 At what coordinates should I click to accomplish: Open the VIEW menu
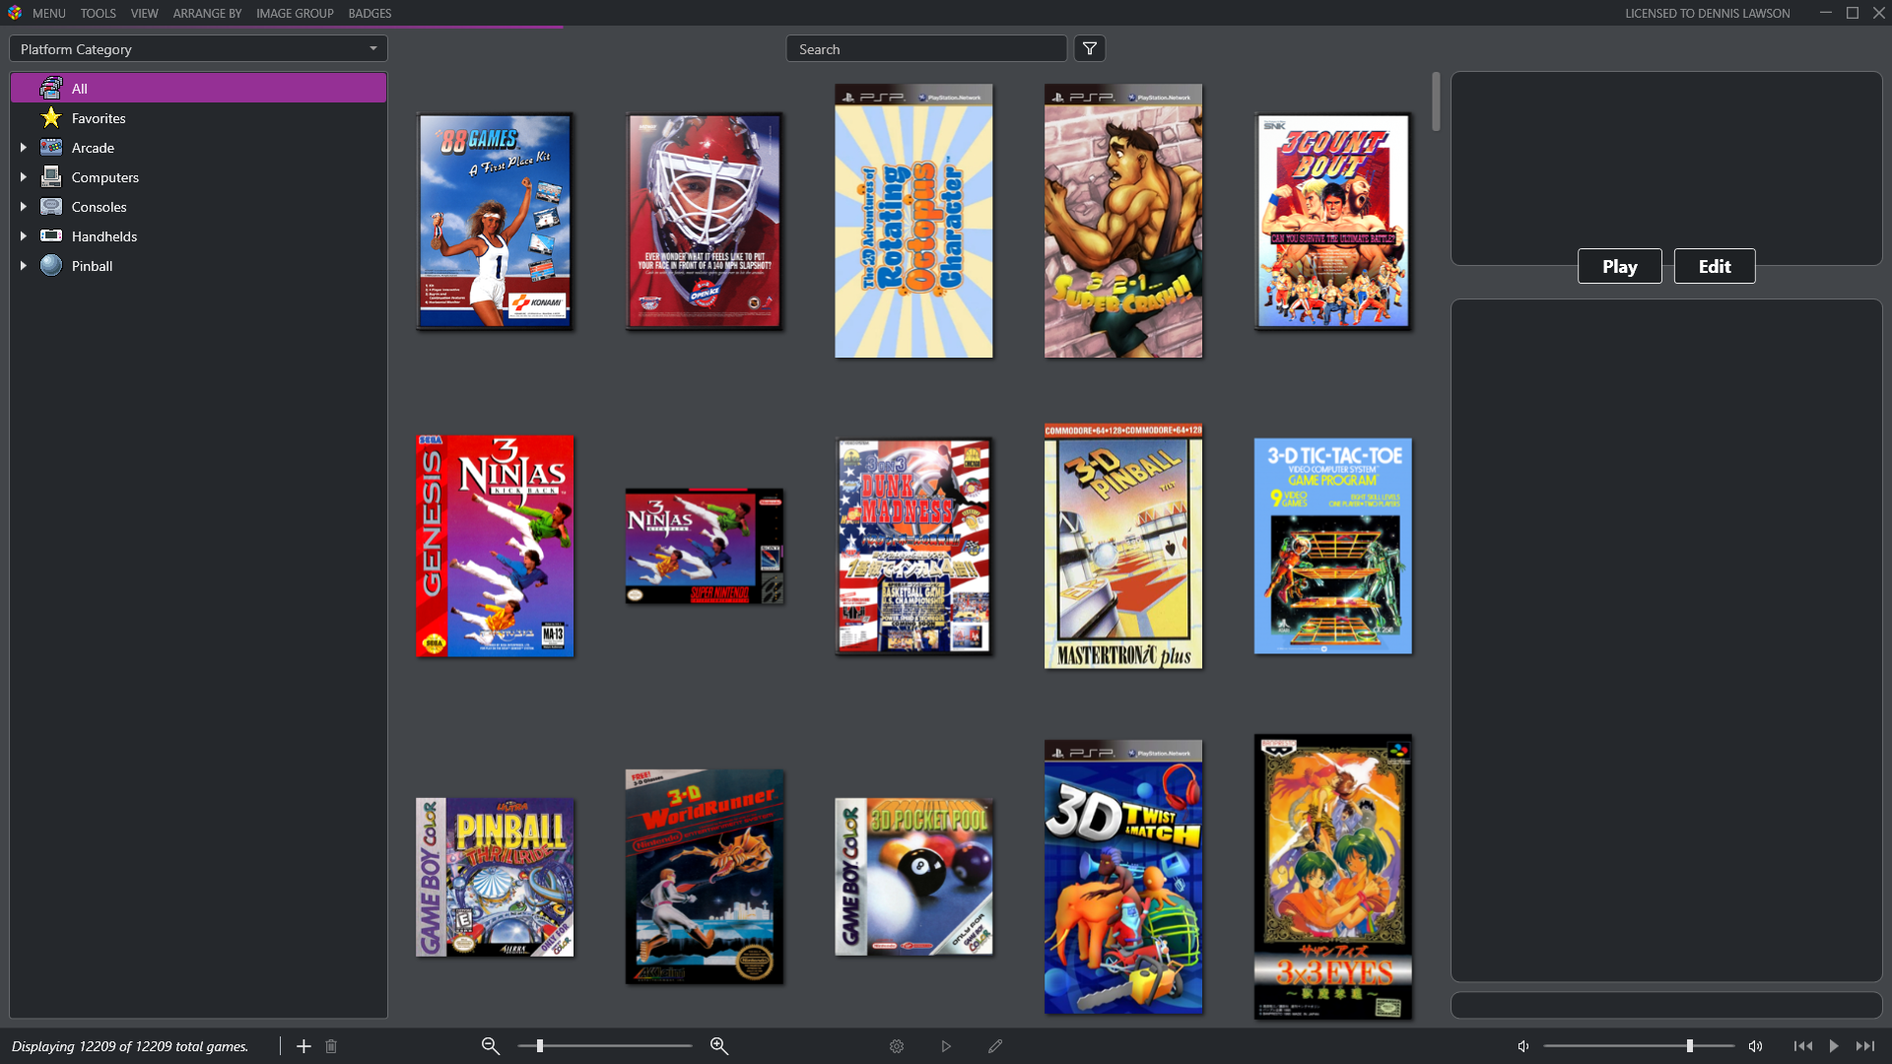point(145,13)
